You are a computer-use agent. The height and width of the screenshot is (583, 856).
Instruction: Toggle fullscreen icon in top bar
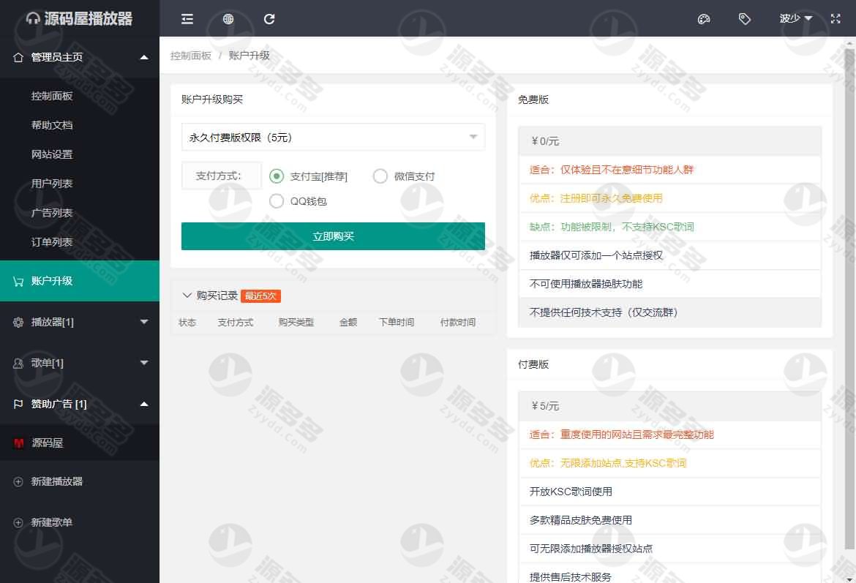[x=836, y=18]
